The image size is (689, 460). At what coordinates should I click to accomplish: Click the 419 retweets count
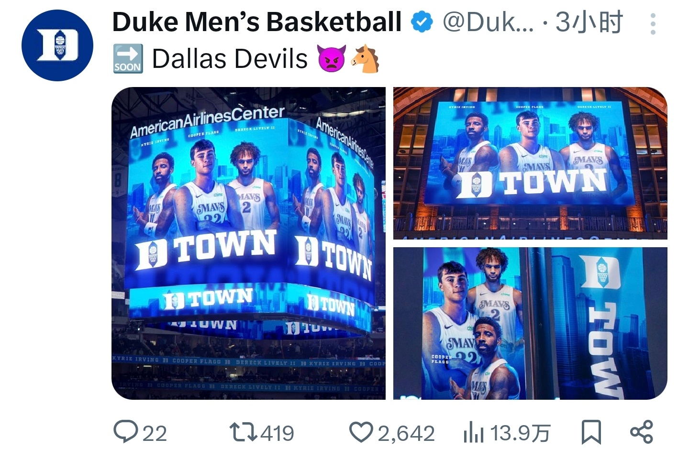277,434
